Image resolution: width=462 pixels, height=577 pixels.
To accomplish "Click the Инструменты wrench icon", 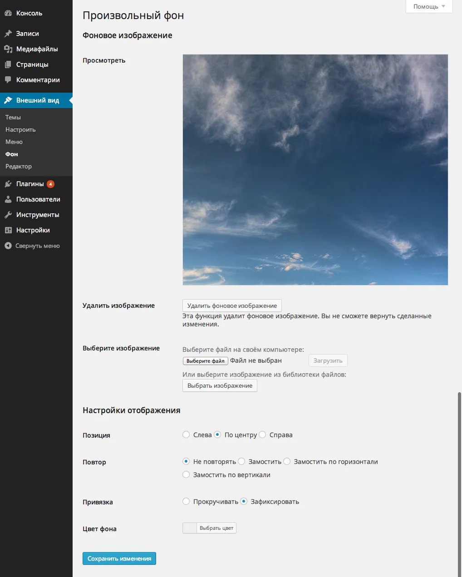I will (x=8, y=215).
